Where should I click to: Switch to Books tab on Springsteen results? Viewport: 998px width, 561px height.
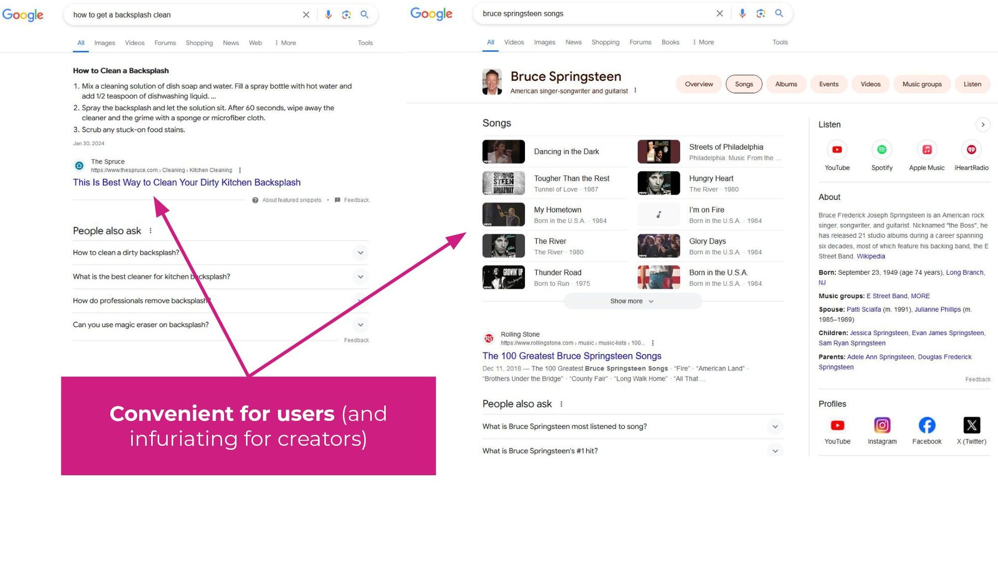(670, 42)
